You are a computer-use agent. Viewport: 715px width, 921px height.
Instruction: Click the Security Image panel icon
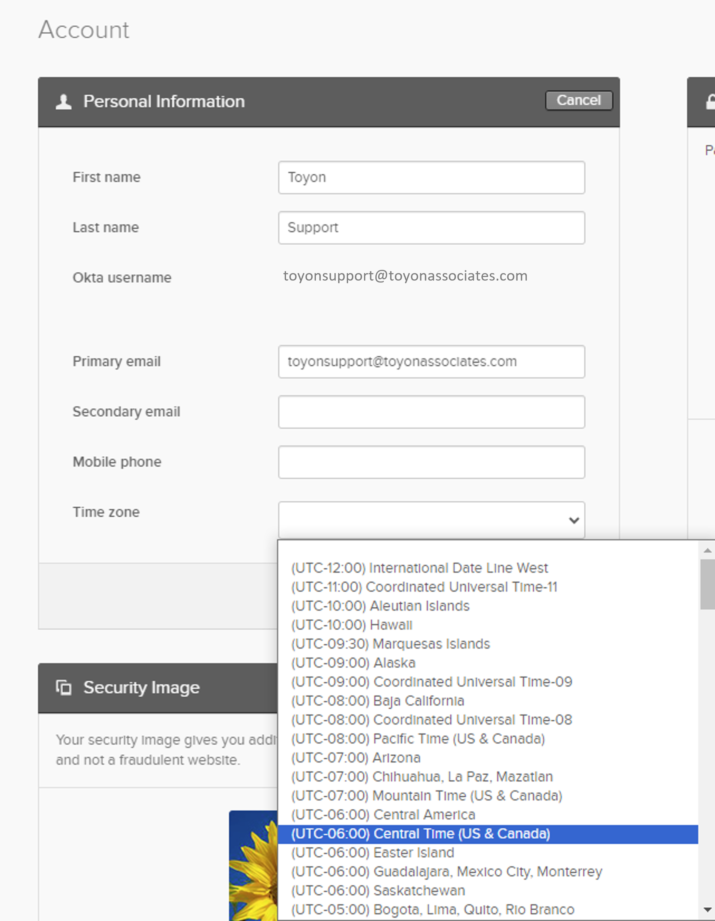64,687
